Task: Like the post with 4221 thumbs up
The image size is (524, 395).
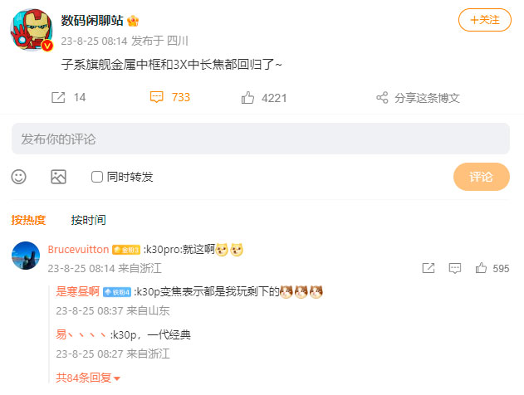Action: [x=247, y=97]
